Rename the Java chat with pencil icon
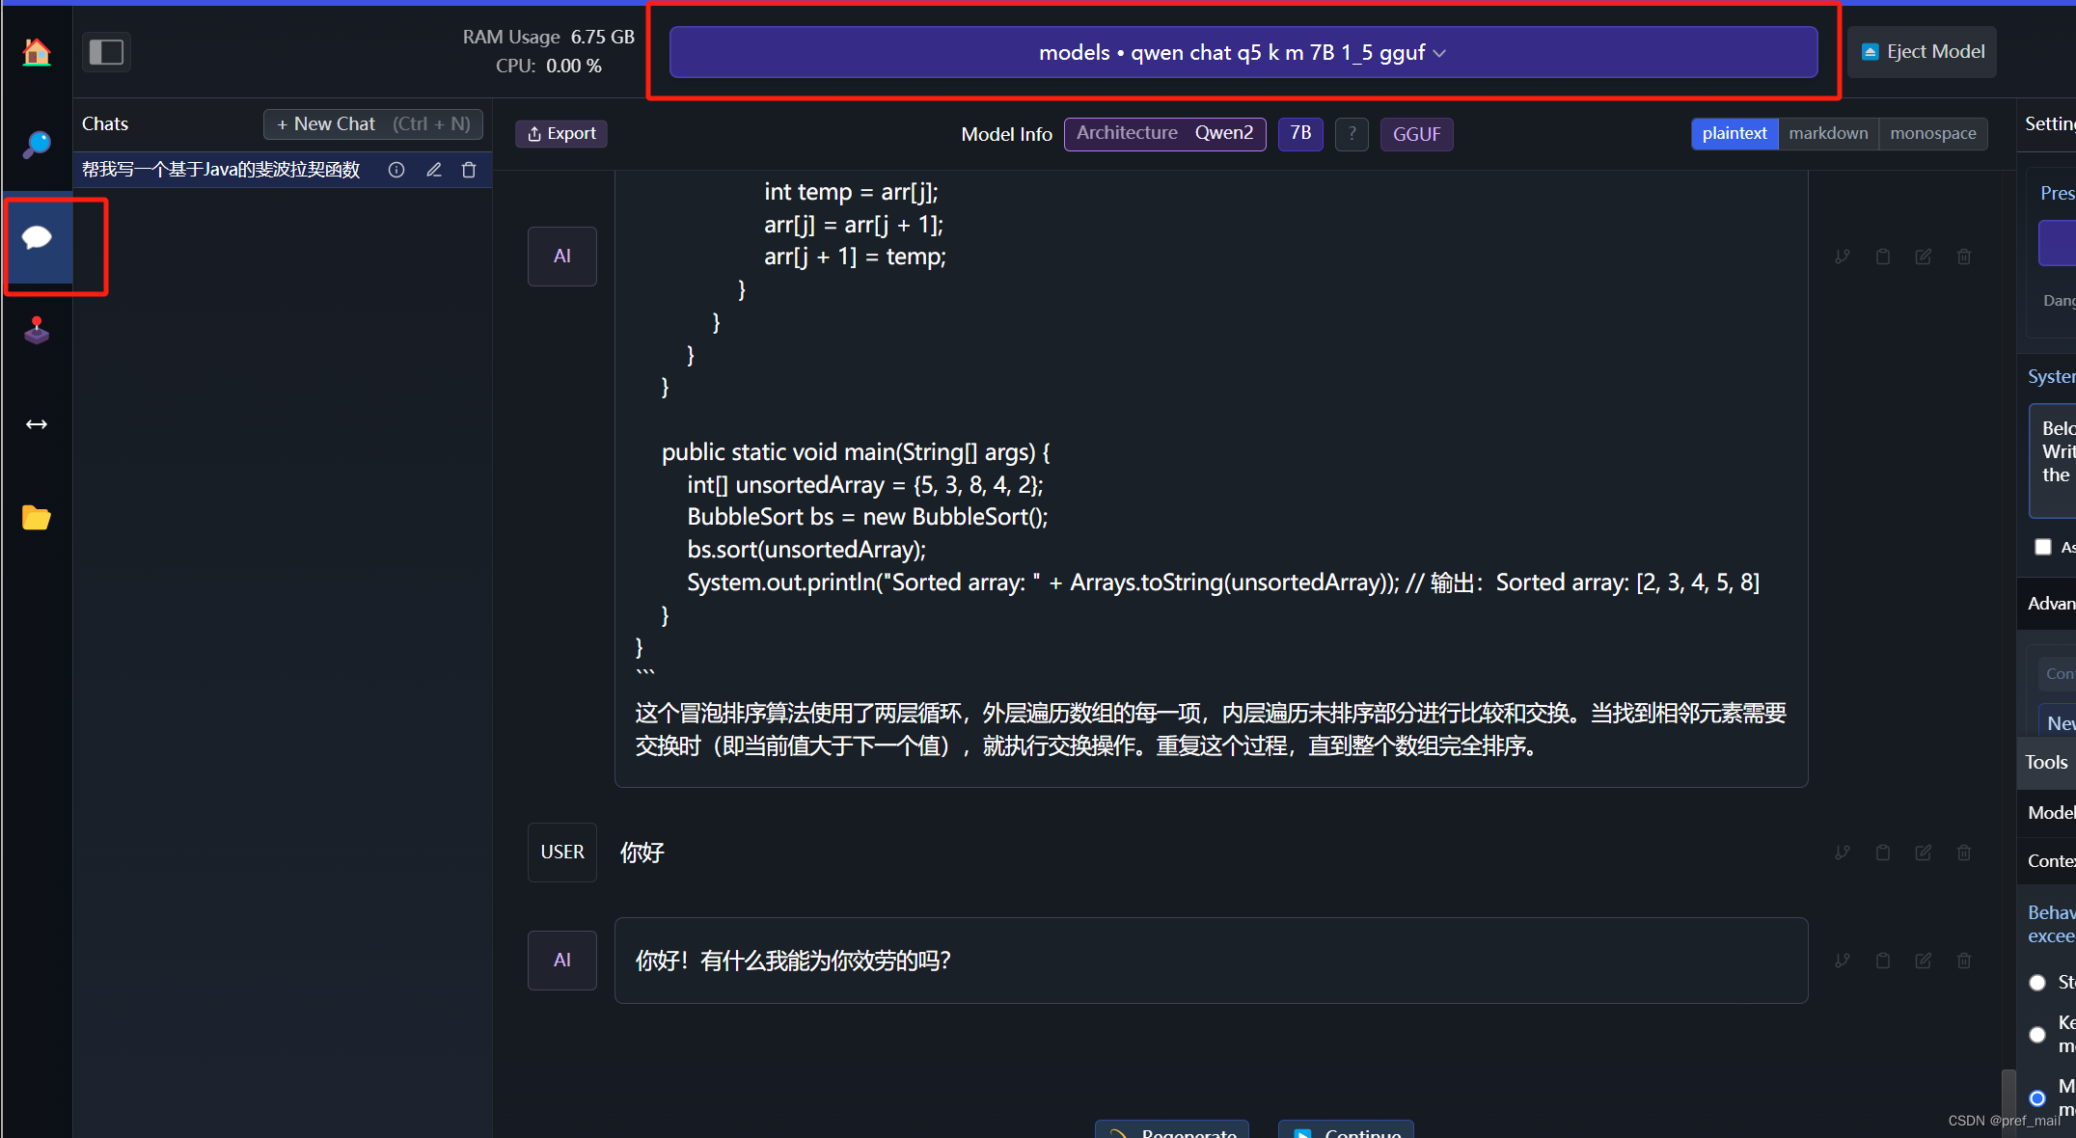This screenshot has width=2076, height=1138. tap(434, 170)
